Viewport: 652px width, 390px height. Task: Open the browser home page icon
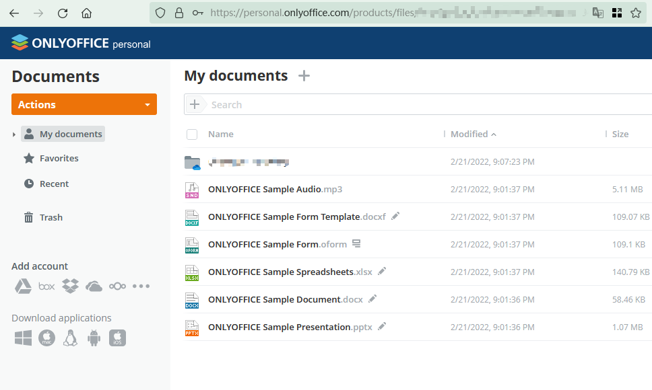coord(86,13)
